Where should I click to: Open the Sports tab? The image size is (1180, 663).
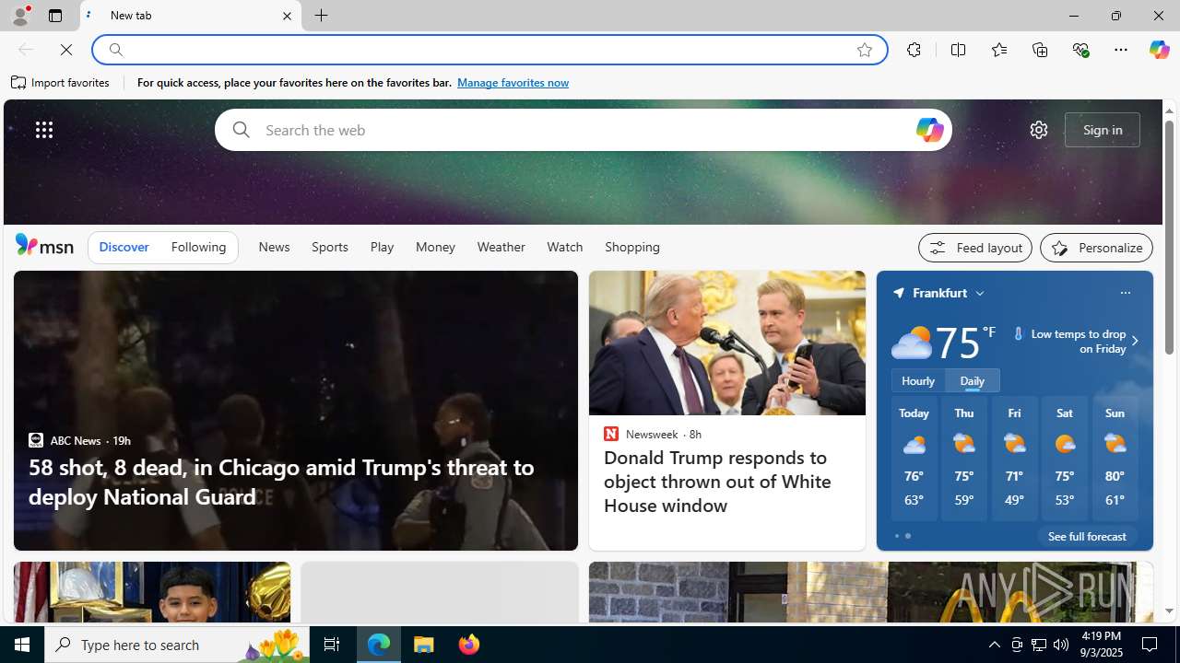pos(330,247)
